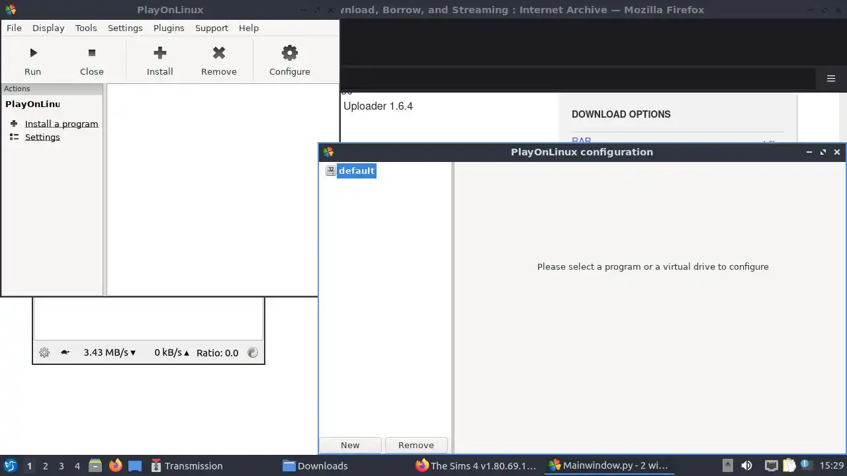Click the Close stop icon in PlayOnLinux toolbar

(92, 53)
